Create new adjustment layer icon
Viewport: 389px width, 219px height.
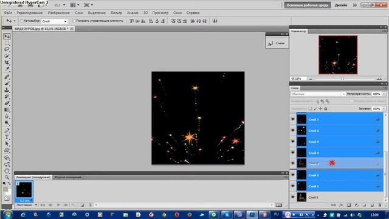[357, 205]
